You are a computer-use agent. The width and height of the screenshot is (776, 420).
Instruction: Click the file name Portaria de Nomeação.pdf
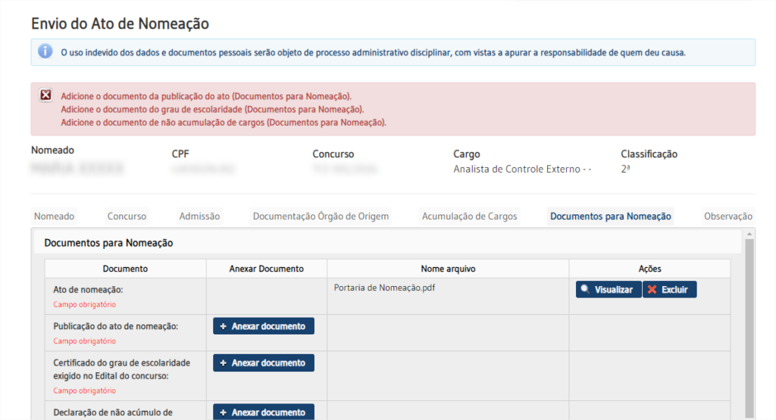click(384, 288)
